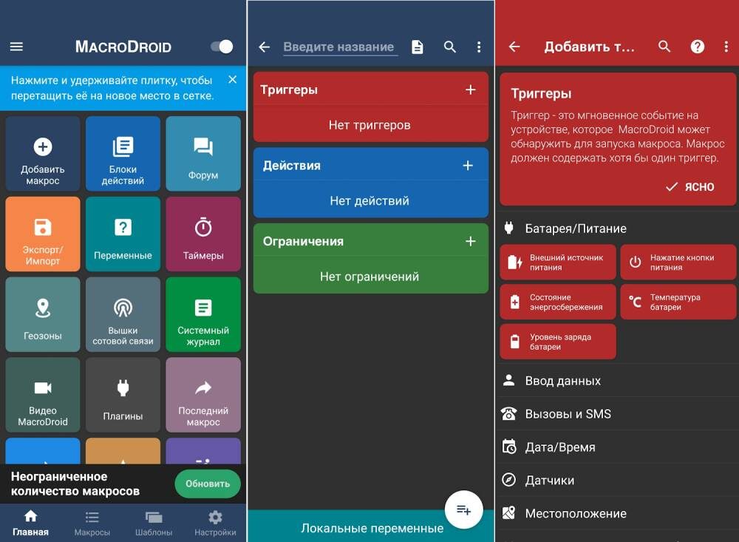Expand the Дата/Время category

[617, 447]
